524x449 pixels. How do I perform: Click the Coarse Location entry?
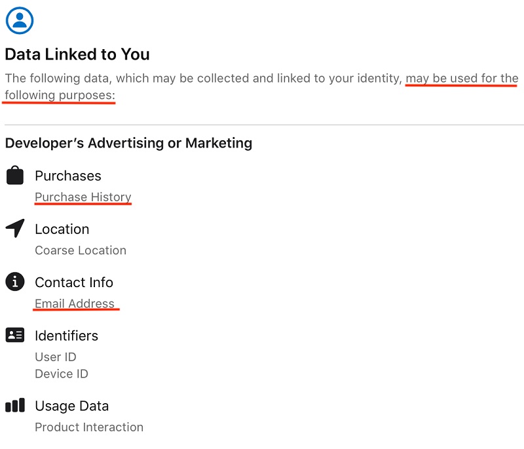81,250
